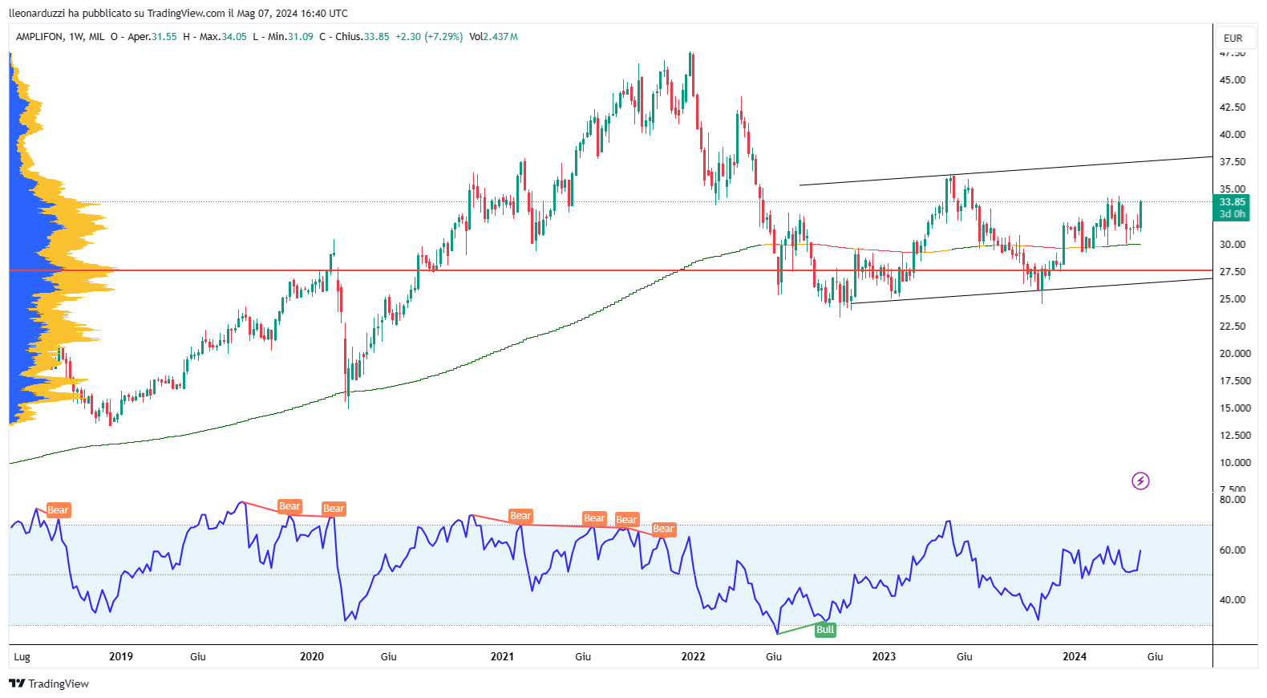Screen dimensions: 1267x698
Task: Click the RSI 80.00 scale label
Action: tap(1233, 500)
